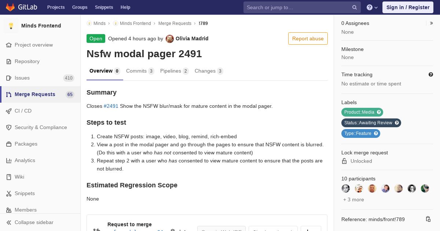Viewport: 440px width, 231px height.
Task: Click the search magnifier icon
Action: [x=355, y=7]
